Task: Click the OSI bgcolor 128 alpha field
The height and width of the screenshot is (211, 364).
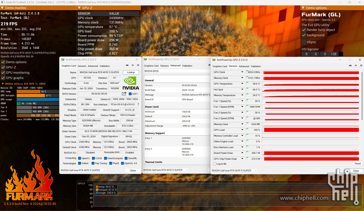Action: click(334, 54)
